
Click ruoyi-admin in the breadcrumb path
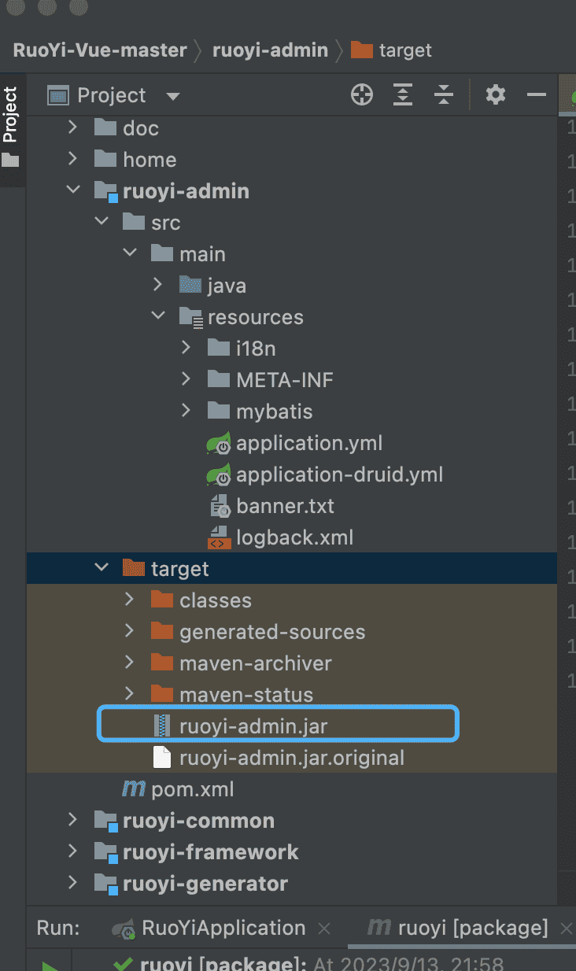tap(270, 50)
